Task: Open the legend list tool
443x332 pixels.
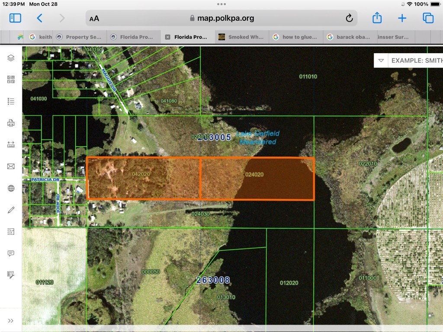Action: point(11,101)
